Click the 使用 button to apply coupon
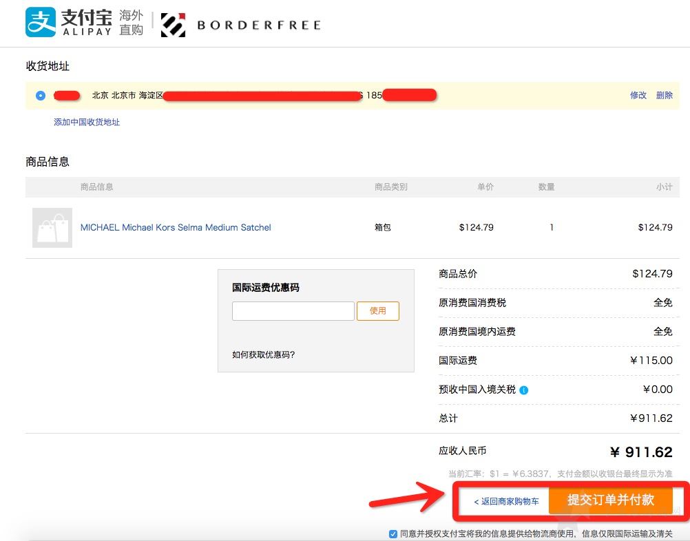690x541 pixels. tap(377, 311)
